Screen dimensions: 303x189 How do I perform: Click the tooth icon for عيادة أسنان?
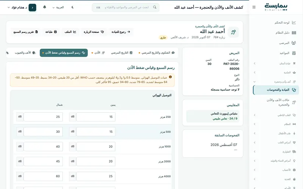[x=294, y=63]
